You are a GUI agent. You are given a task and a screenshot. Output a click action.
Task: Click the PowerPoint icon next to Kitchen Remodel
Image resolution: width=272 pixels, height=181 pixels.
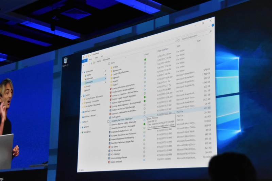pos(109,162)
